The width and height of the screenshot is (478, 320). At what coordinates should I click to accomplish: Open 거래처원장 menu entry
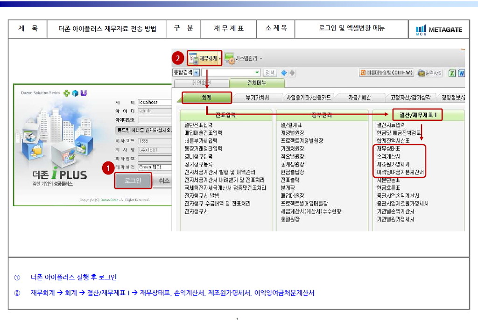(292, 149)
